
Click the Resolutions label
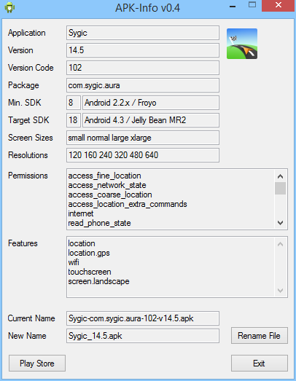click(28, 155)
